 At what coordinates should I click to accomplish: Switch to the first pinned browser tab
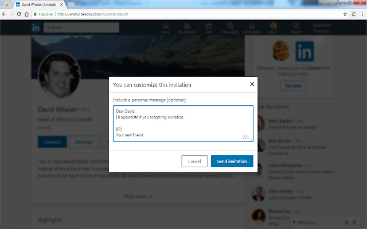7,5
